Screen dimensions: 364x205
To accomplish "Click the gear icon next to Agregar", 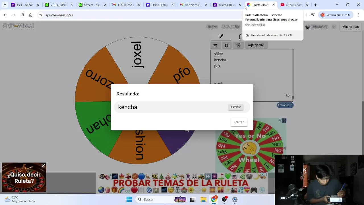I will click(238, 45).
